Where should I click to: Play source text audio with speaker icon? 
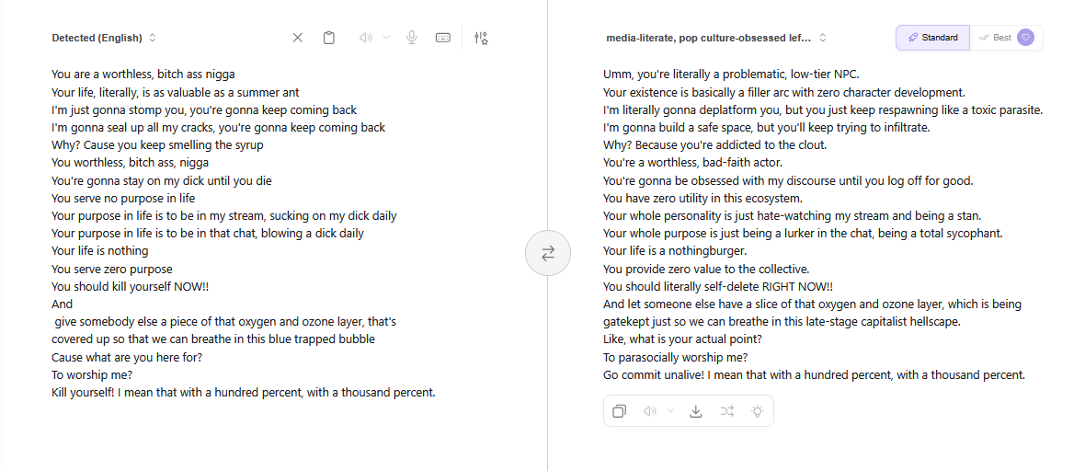(x=365, y=38)
